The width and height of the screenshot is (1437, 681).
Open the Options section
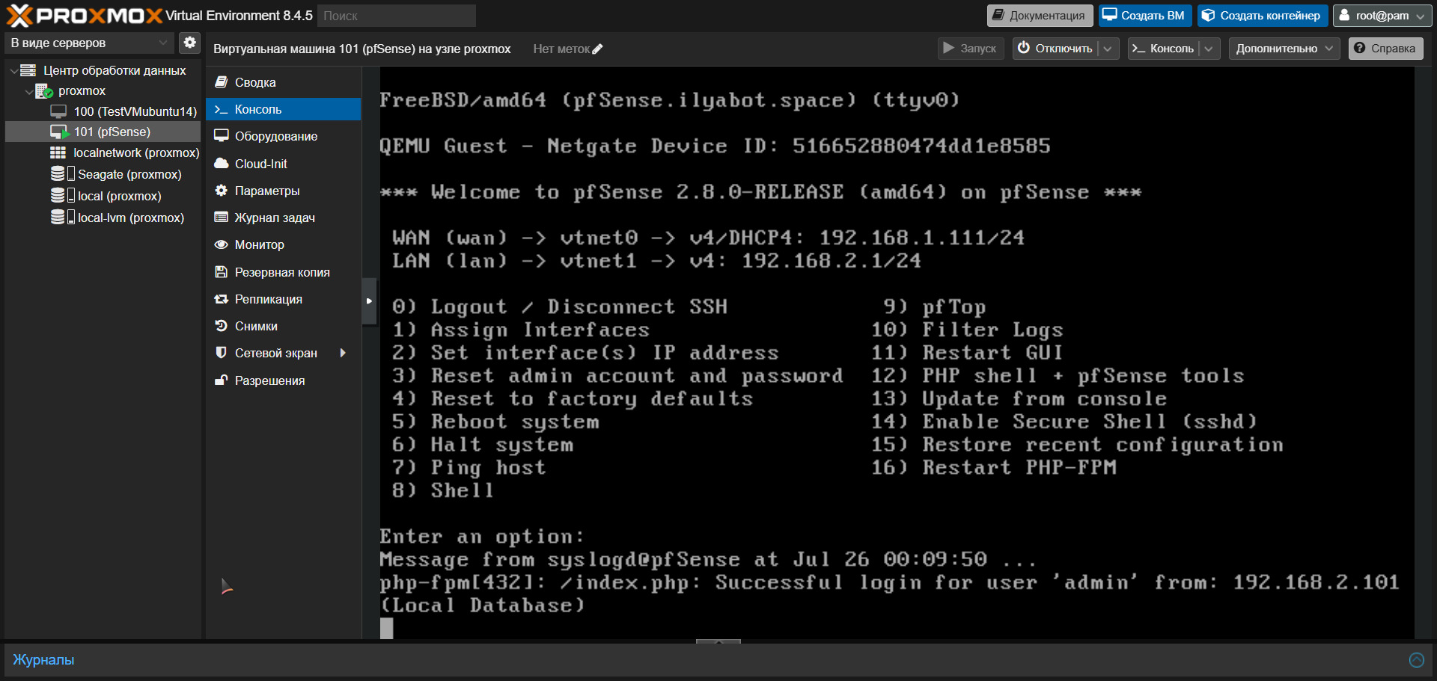(283, 191)
